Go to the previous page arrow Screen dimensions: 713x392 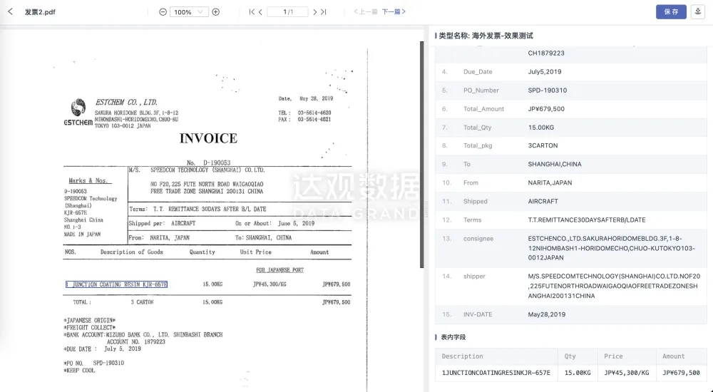tap(260, 12)
